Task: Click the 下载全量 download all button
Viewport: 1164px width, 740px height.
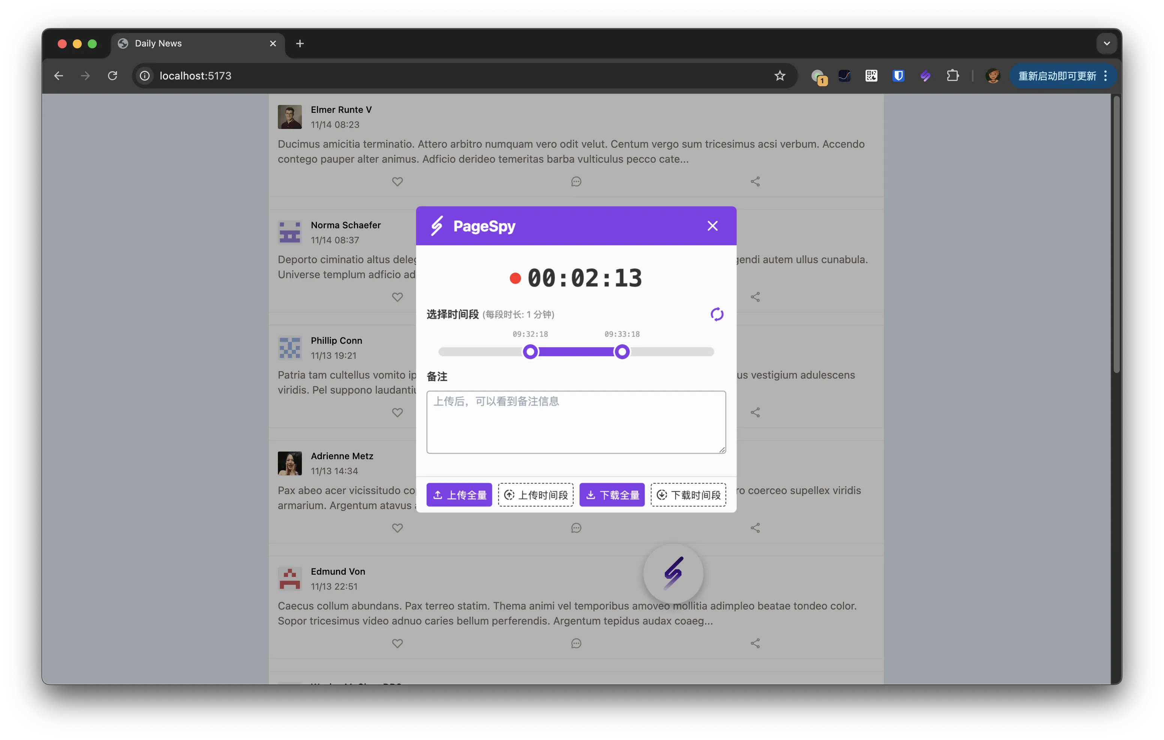Action: point(612,494)
